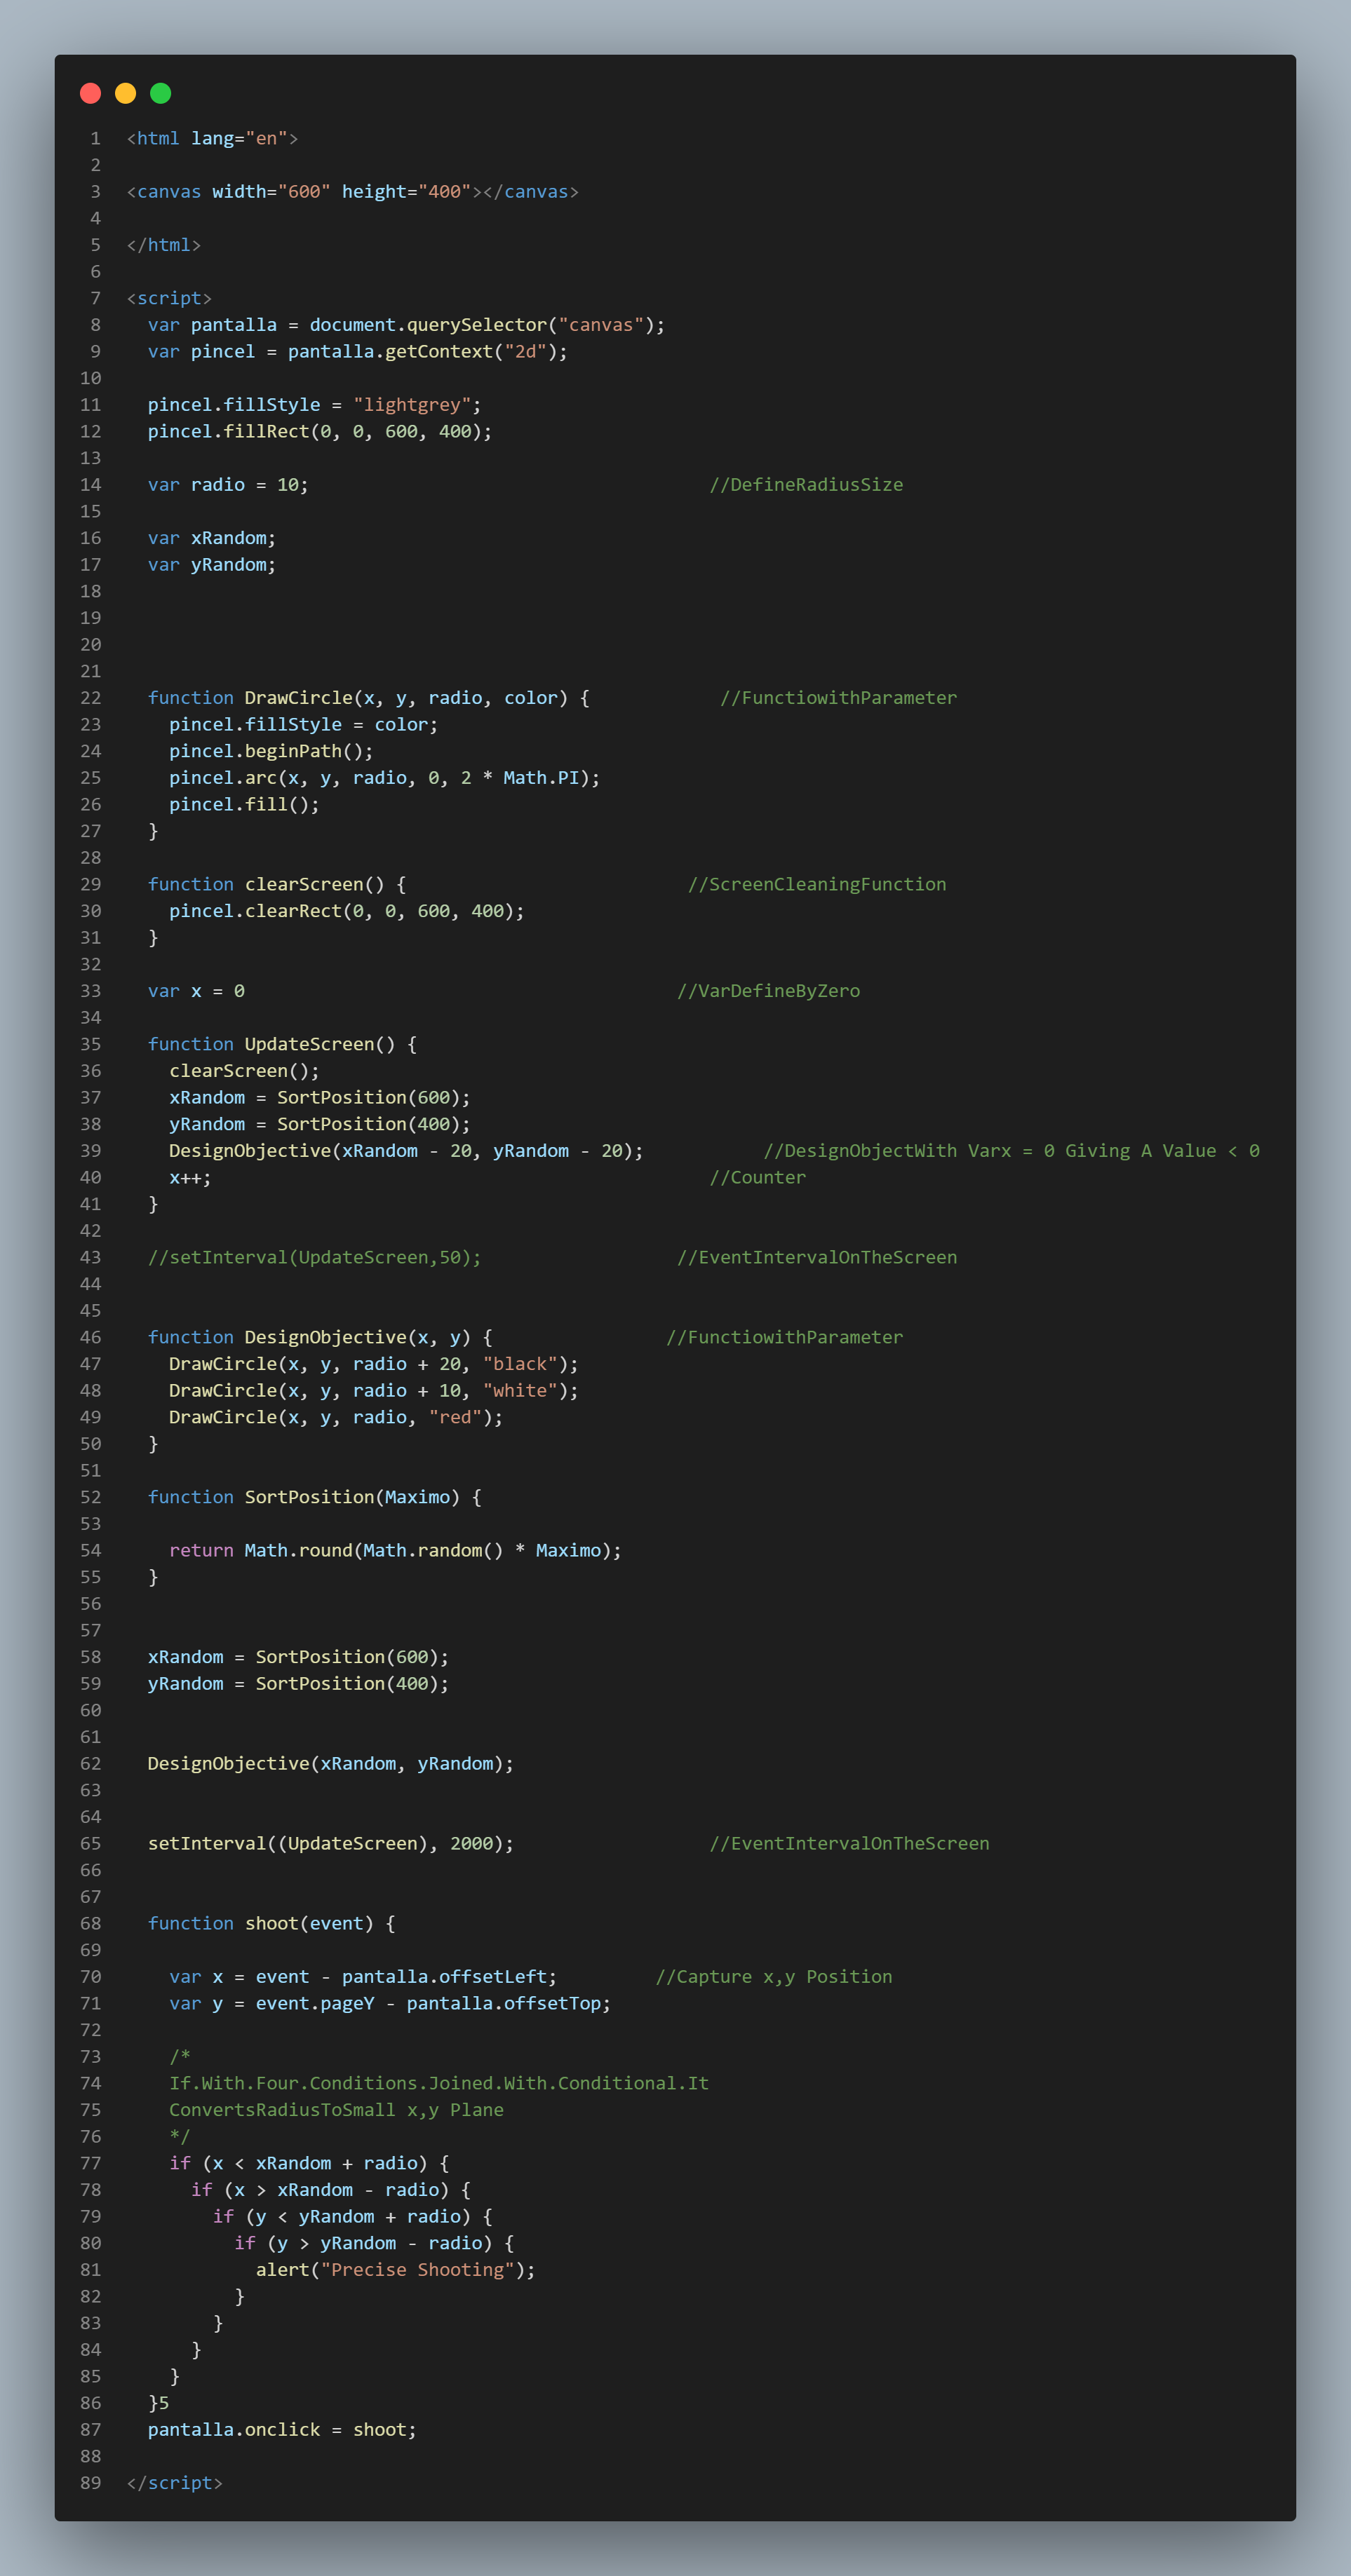Click the DrawCircle call with "white"
This screenshot has height=2576, width=1351.
[x=373, y=1391]
